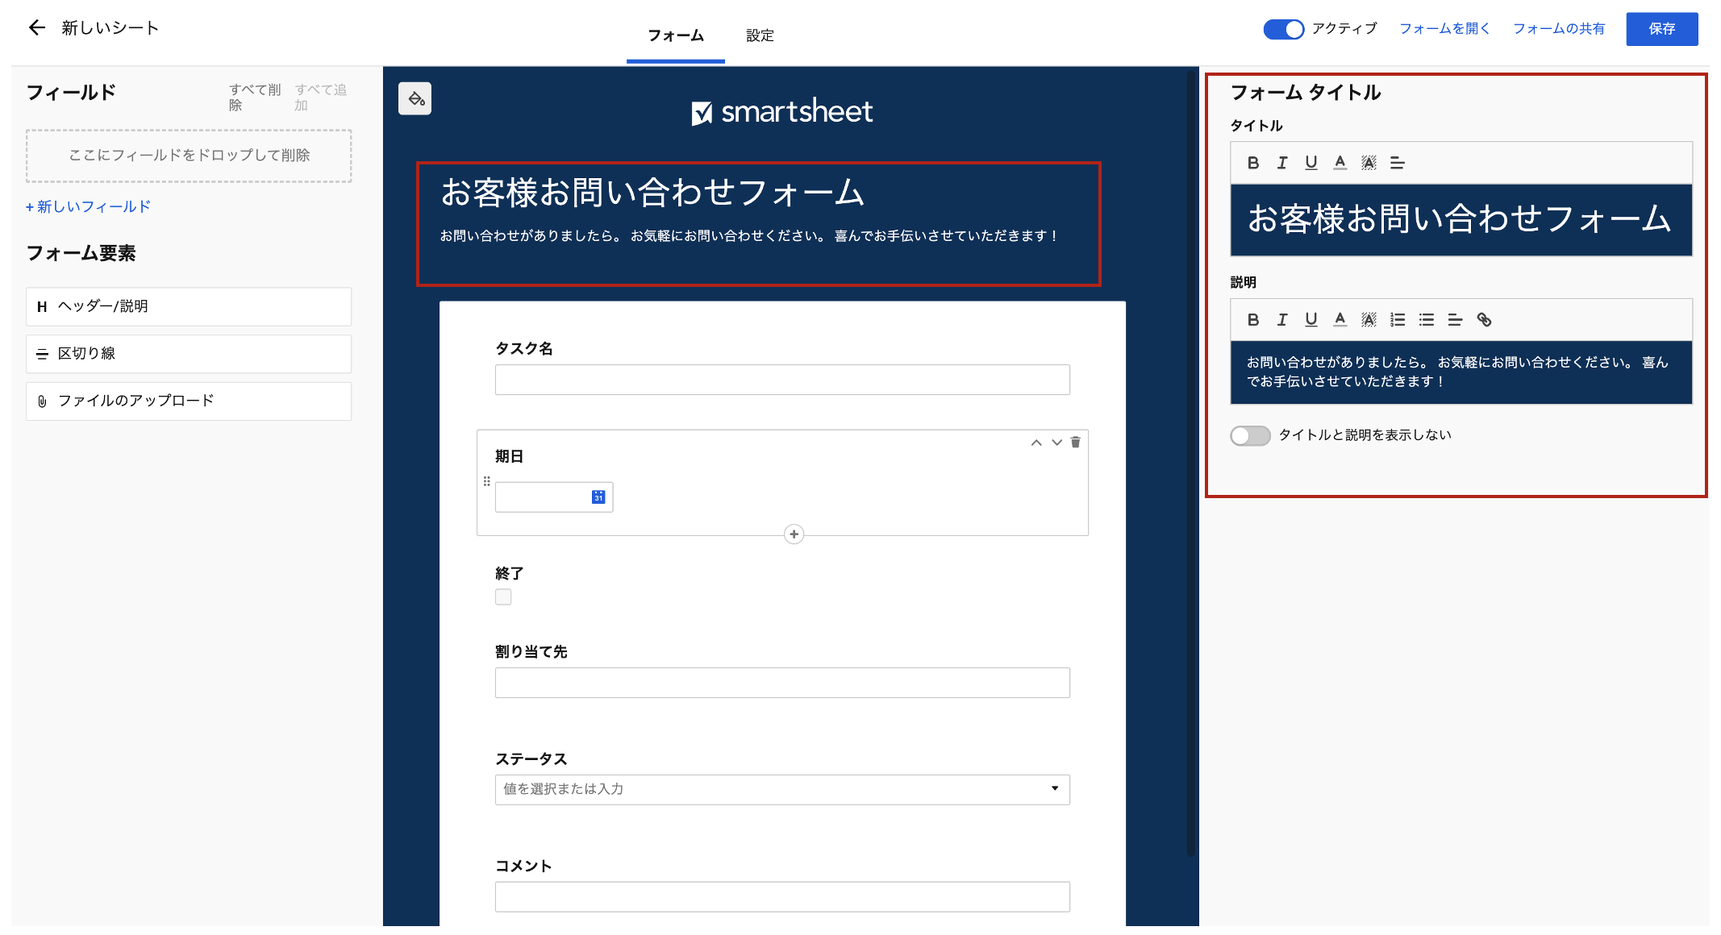Open the calendar picker for 期日
Screen dimensions: 1721x935
(x=598, y=497)
